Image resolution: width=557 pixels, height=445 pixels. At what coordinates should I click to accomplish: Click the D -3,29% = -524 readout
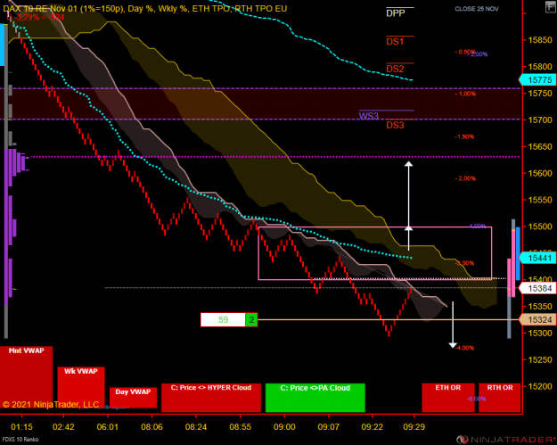click(x=36, y=17)
